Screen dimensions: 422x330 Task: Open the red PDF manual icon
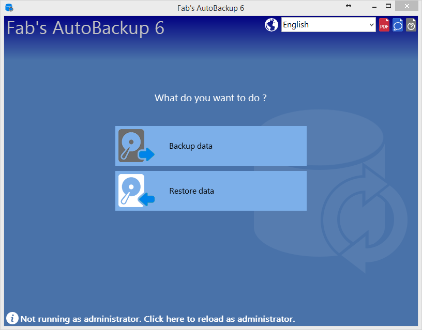(x=384, y=25)
